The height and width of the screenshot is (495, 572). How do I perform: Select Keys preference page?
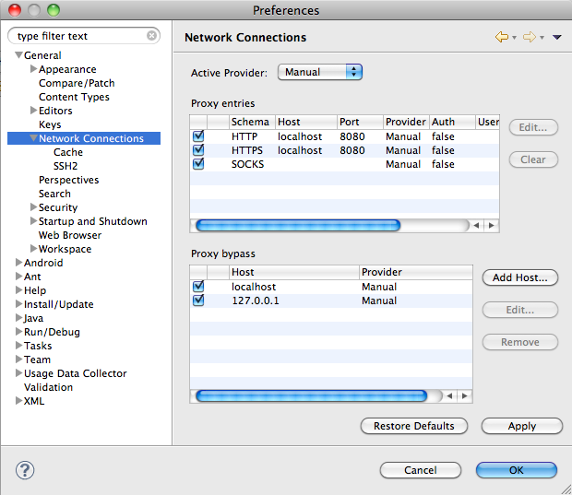point(50,124)
